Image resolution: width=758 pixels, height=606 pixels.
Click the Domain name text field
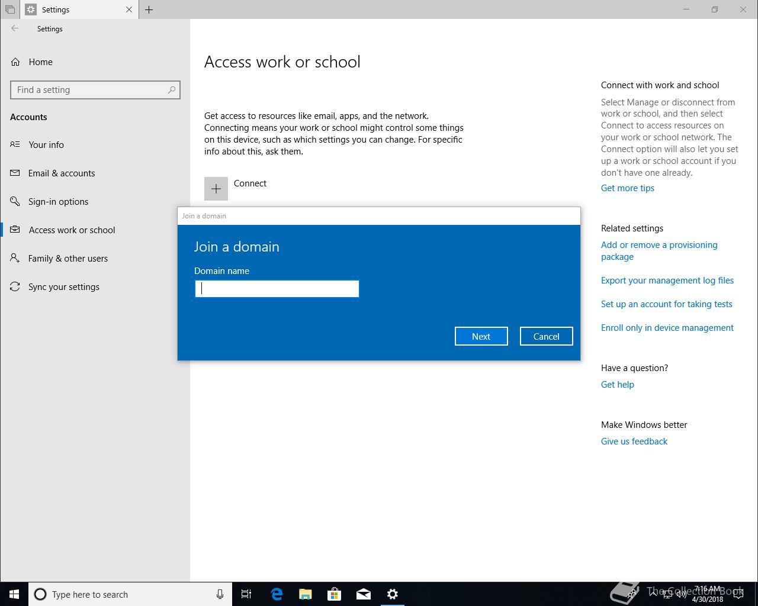click(277, 288)
